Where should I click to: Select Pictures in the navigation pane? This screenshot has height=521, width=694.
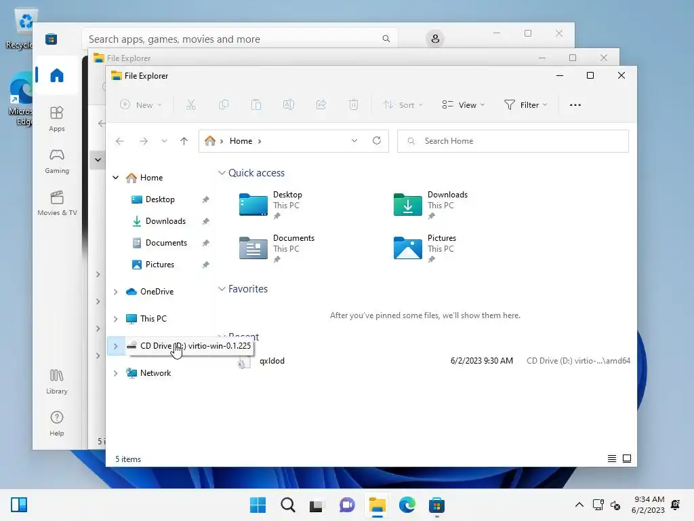click(x=159, y=265)
